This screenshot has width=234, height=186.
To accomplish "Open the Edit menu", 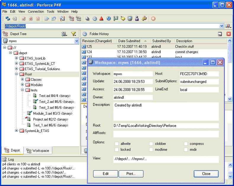I will coord(13,11).
